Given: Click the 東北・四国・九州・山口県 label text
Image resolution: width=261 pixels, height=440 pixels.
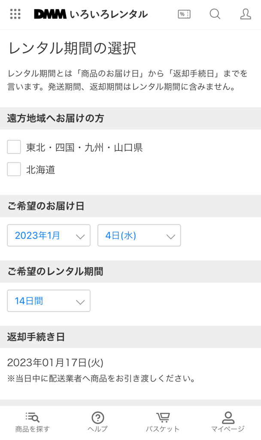Looking at the screenshot, I should click(x=84, y=148).
